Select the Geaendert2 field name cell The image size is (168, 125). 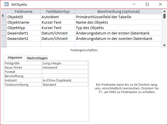coord(24,38)
